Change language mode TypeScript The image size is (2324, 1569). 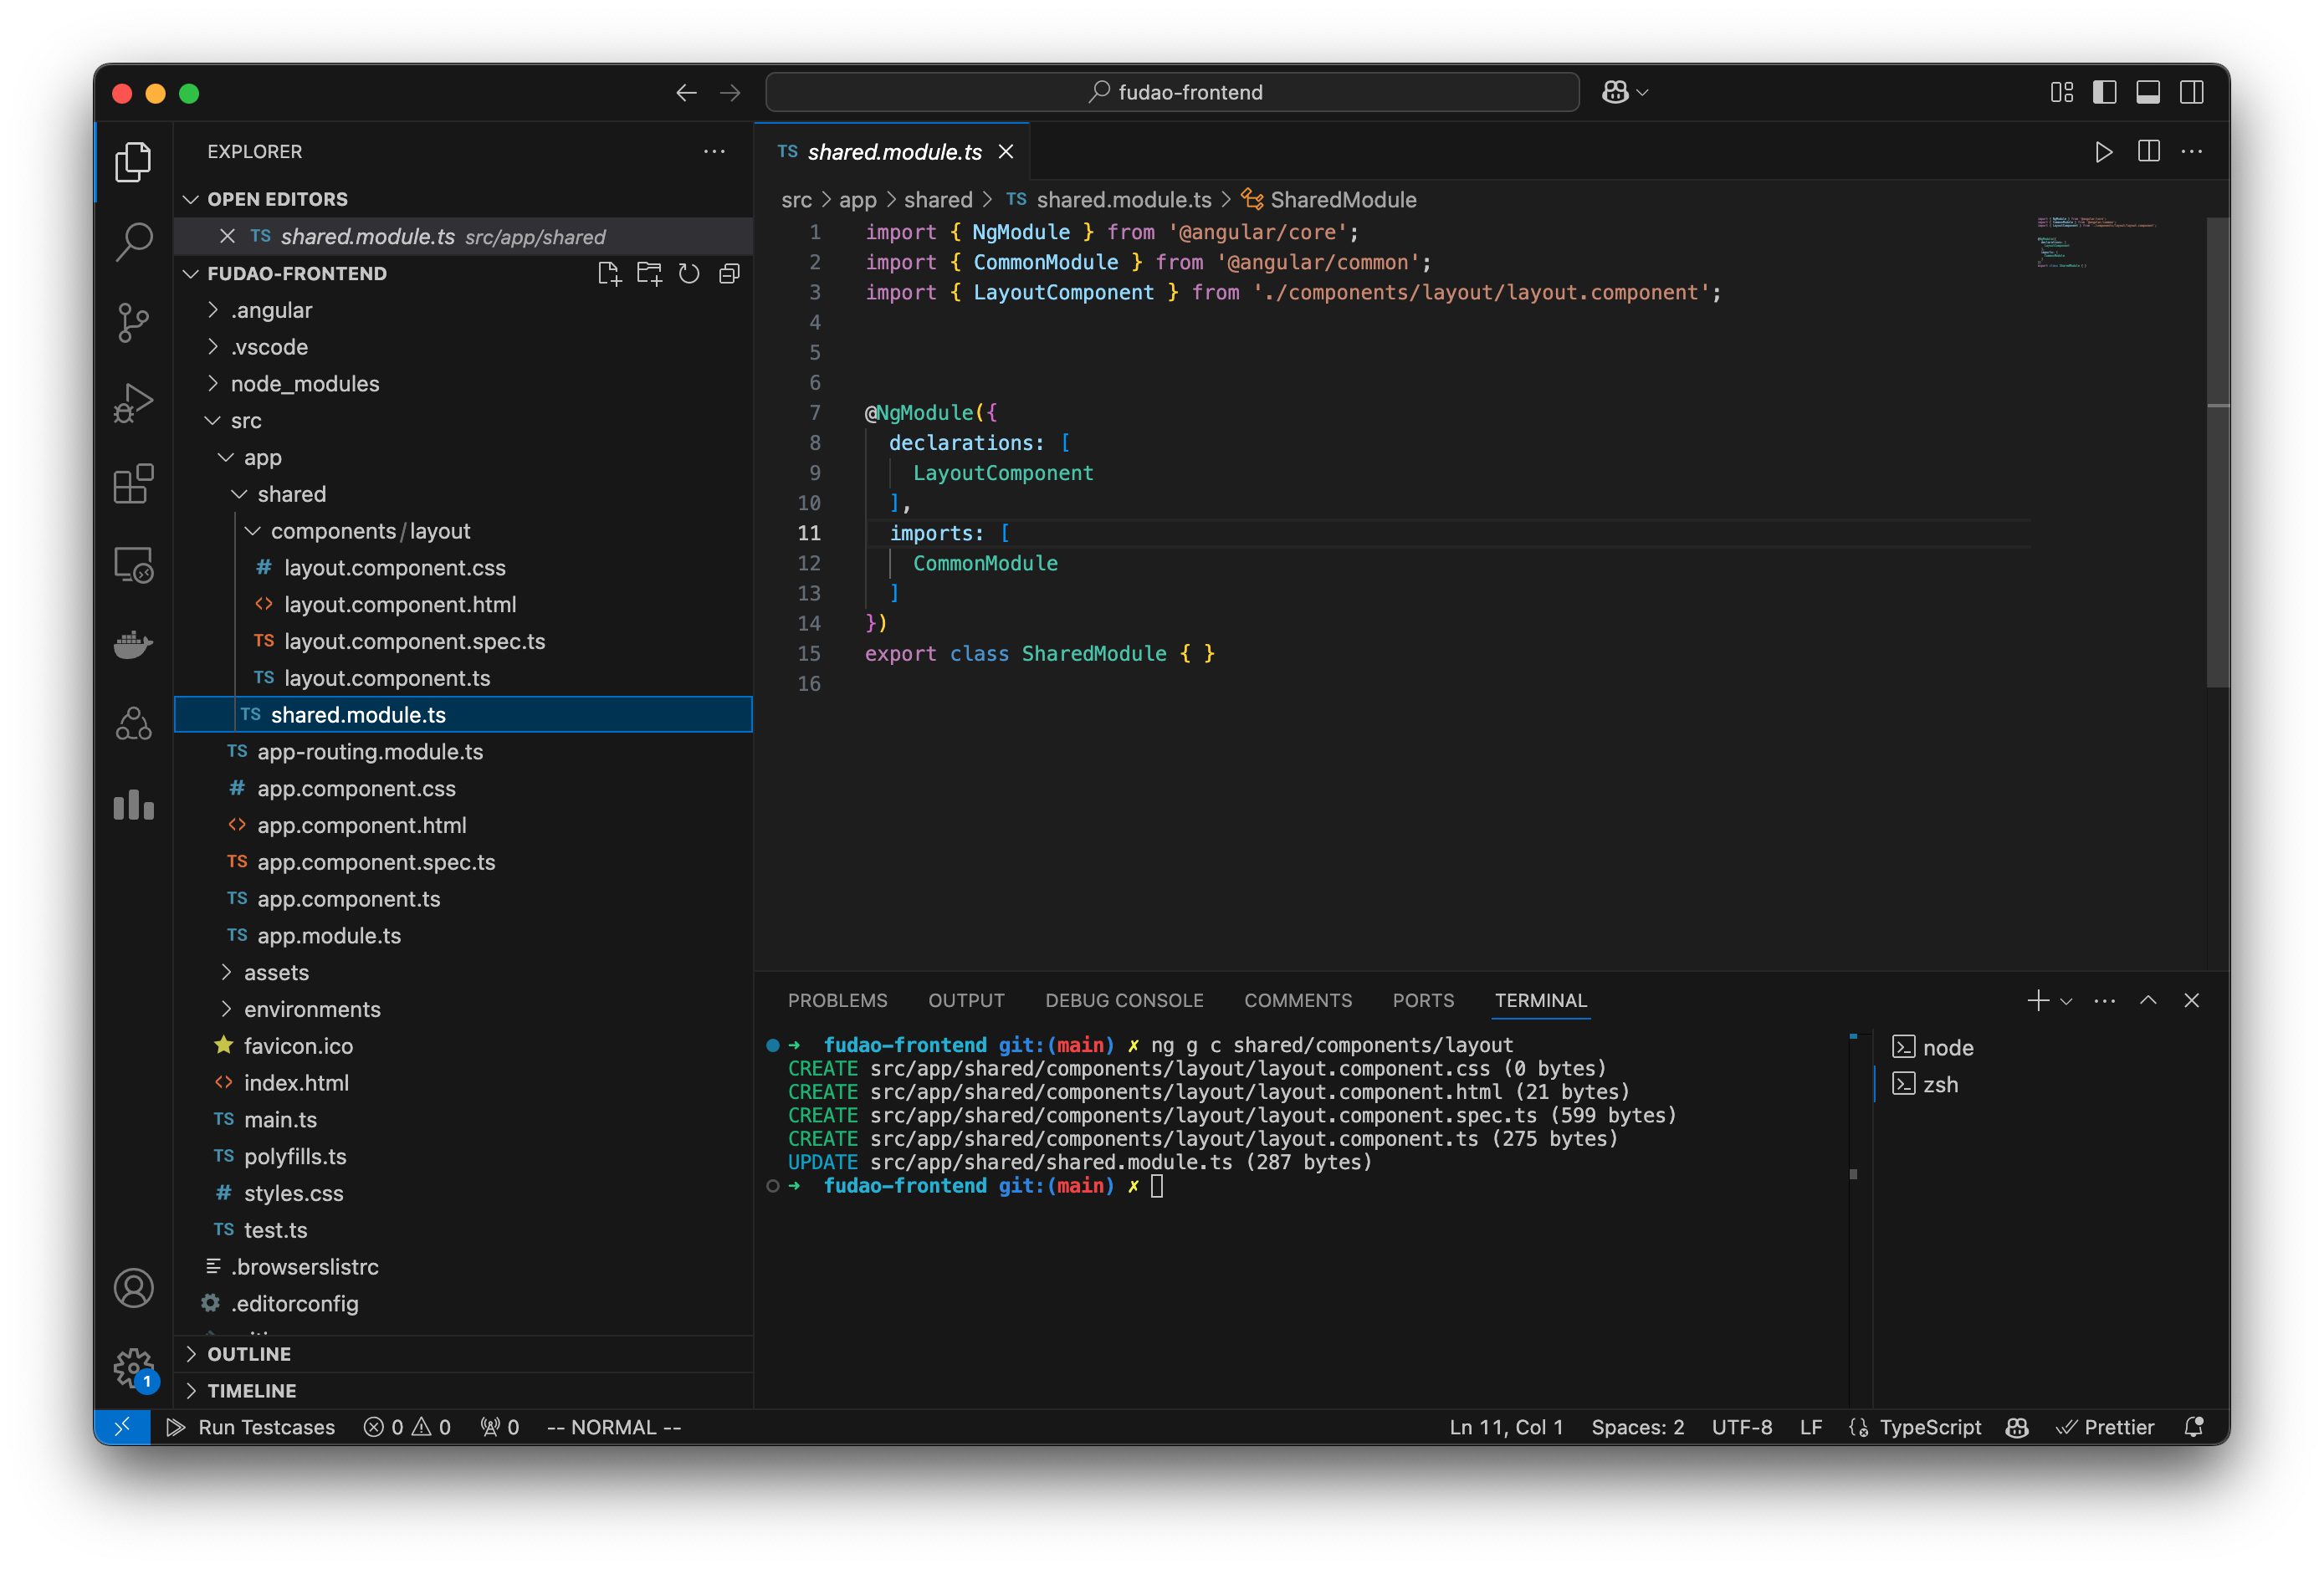tap(1929, 1427)
